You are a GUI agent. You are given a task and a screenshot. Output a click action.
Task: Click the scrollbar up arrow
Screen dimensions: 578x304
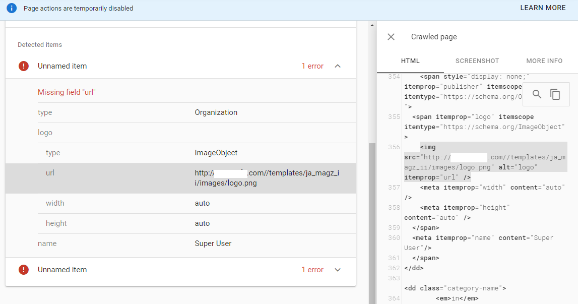pos(372,25)
